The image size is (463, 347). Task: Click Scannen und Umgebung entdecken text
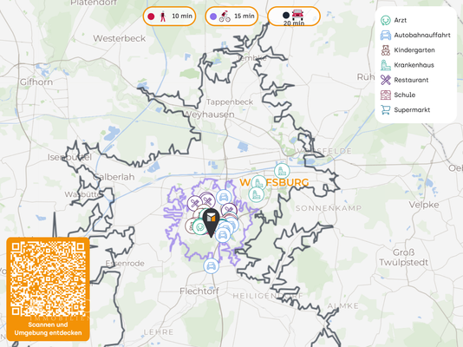coord(48,329)
